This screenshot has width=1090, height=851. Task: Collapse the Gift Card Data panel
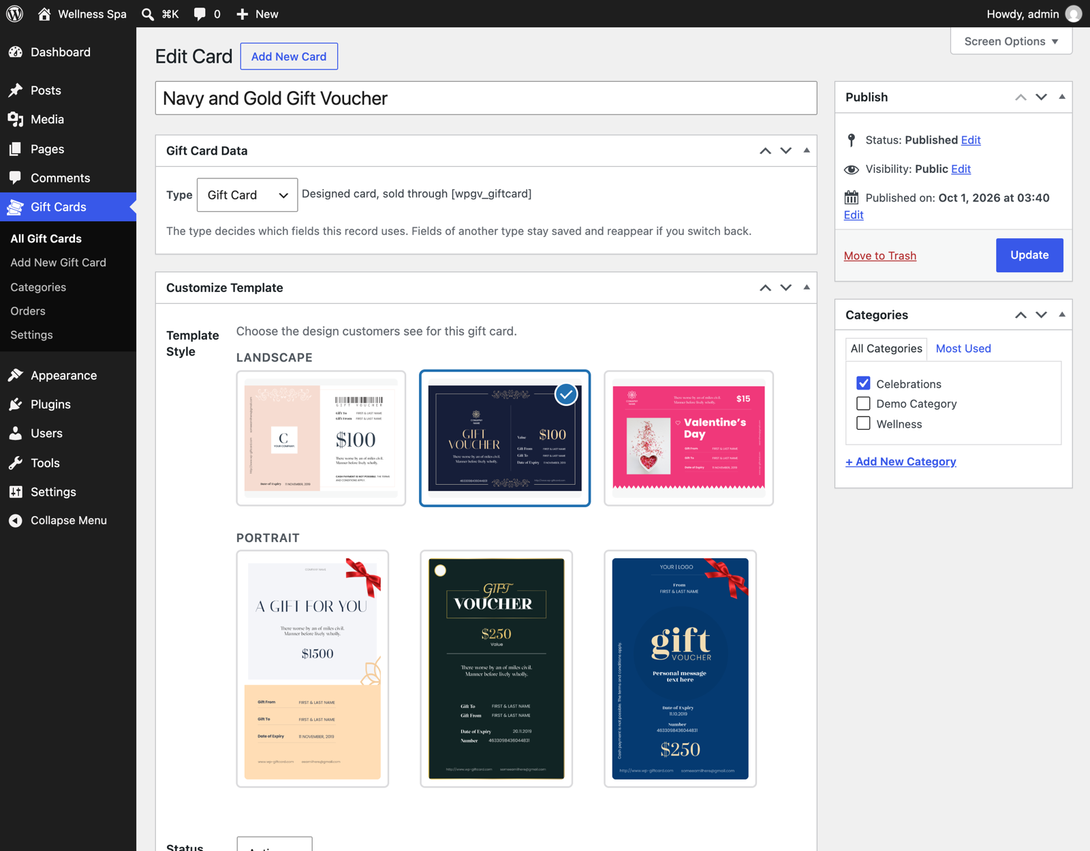coord(807,150)
